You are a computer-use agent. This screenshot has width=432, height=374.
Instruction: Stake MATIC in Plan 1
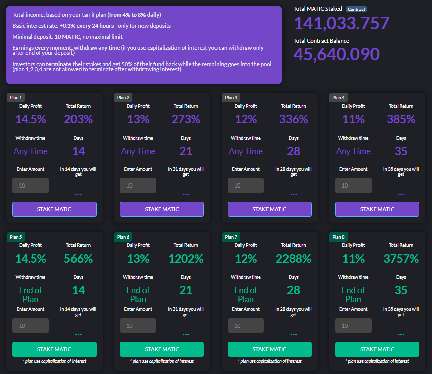click(54, 209)
